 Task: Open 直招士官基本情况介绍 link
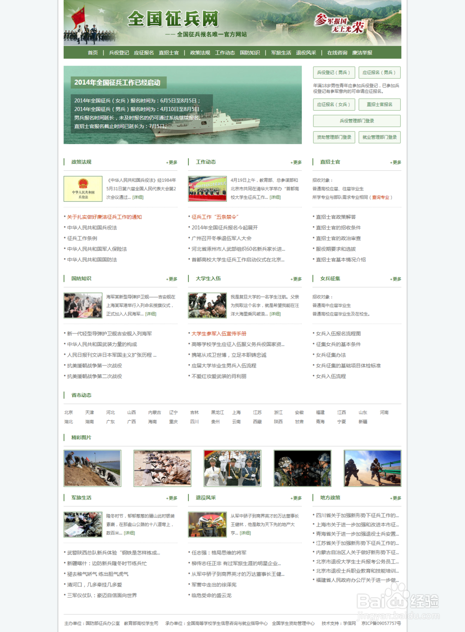[341, 260]
